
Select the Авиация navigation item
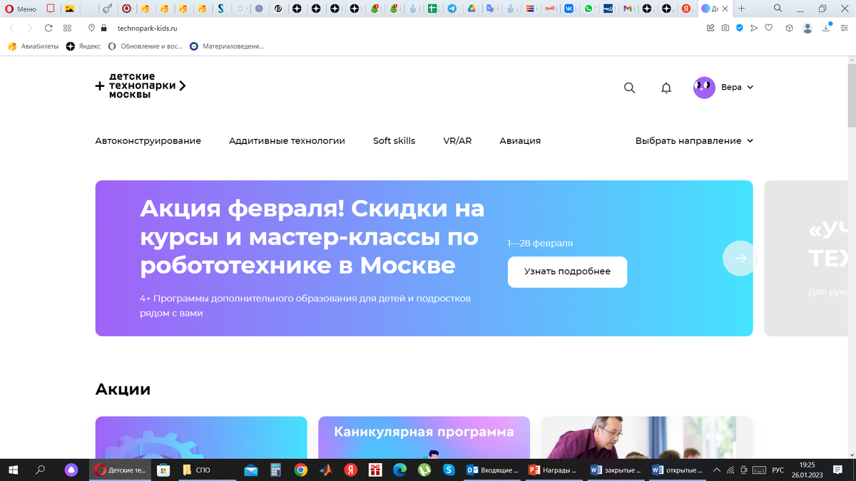tap(520, 140)
